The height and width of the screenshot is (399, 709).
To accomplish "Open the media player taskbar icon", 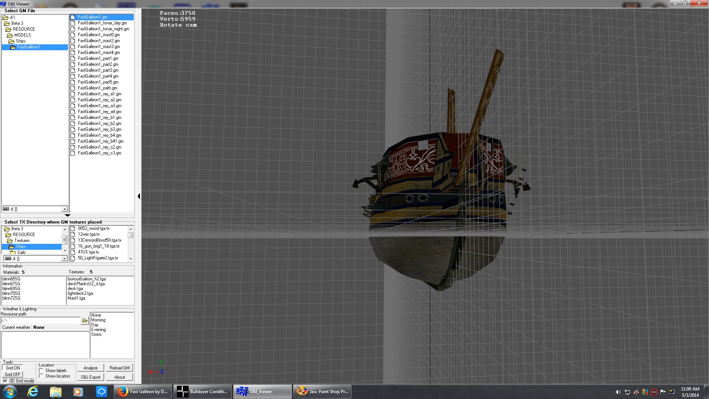I will point(78,392).
